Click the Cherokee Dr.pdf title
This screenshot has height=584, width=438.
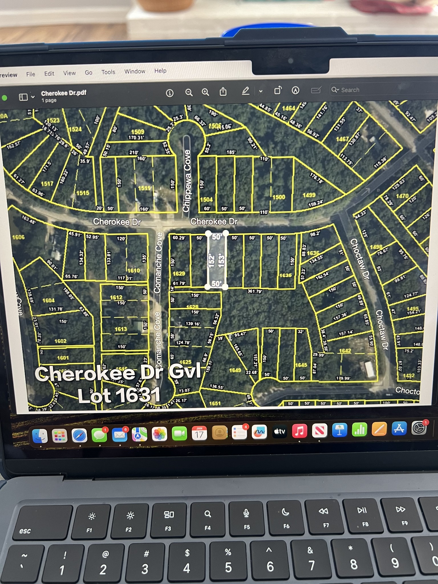pos(64,93)
